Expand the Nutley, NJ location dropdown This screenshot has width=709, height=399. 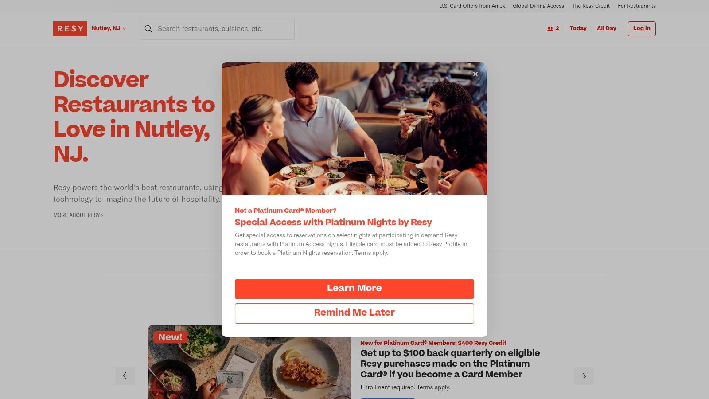point(109,28)
